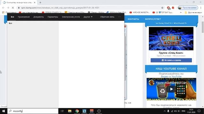Open the Другие закладки folder
204x114 pixels.
(193, 12)
